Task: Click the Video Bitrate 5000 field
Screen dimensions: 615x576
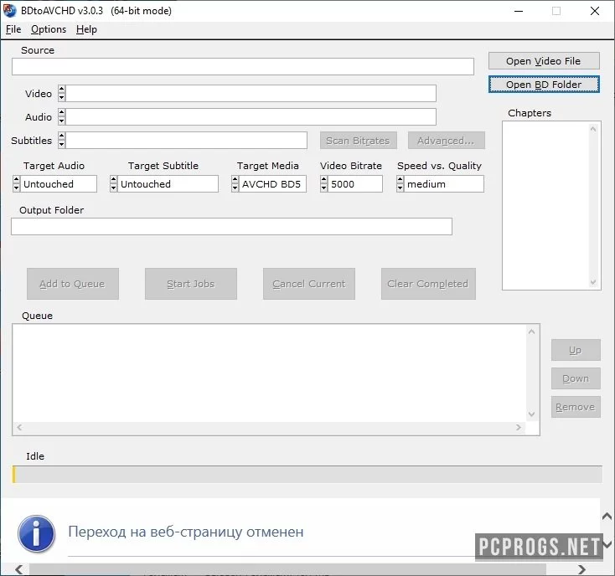Action: [x=354, y=184]
